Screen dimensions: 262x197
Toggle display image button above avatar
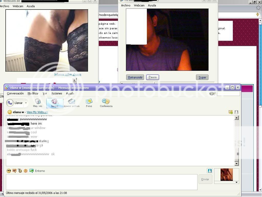click(x=210, y=171)
